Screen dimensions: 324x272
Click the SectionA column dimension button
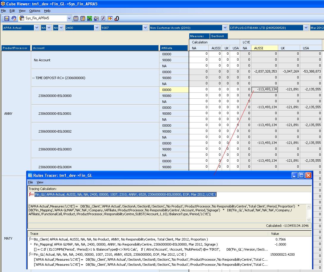click(x=219, y=36)
